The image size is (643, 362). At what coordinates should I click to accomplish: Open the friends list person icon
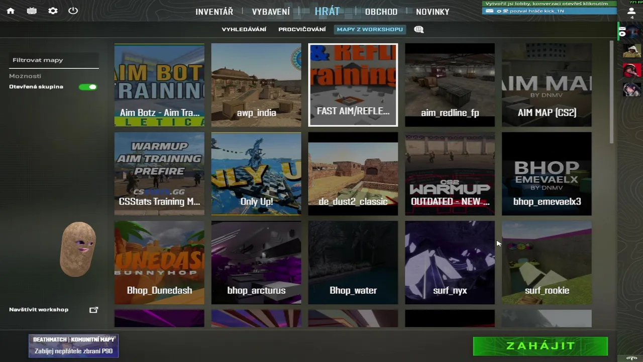(631, 11)
